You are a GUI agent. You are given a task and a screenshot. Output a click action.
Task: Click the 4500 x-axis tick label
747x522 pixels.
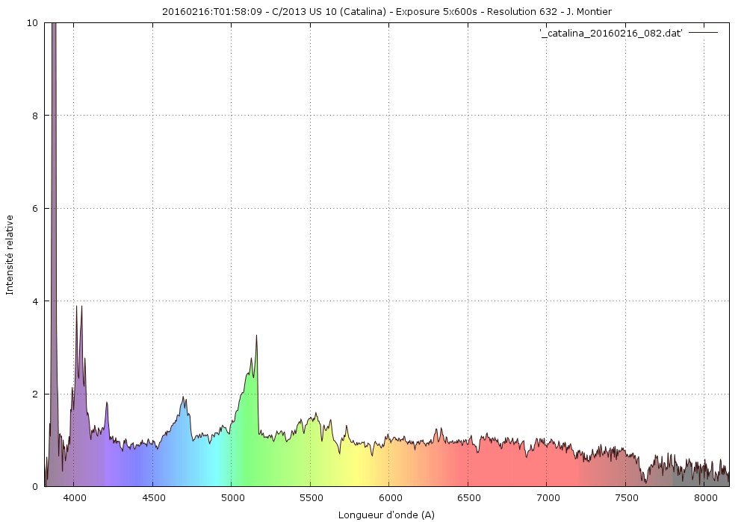[x=152, y=497]
